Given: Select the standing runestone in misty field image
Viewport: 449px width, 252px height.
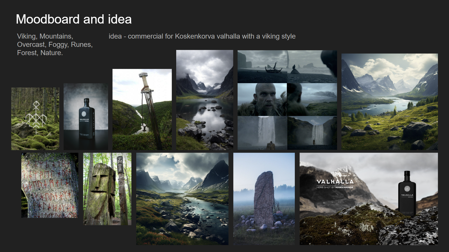Looking at the screenshot, I should coord(264,199).
